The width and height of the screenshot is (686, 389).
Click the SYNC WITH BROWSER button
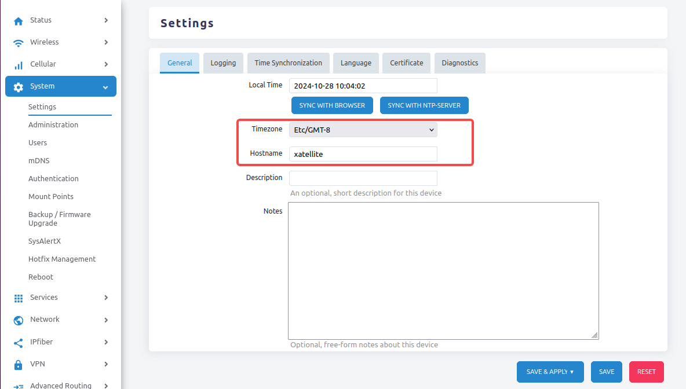(x=332, y=105)
